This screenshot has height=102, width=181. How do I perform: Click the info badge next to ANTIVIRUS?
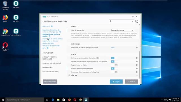click(x=52, y=26)
